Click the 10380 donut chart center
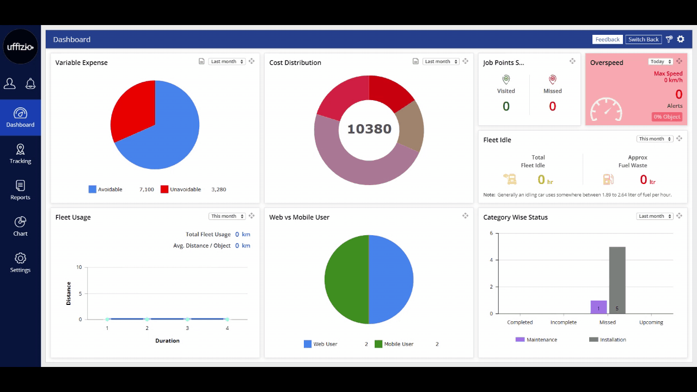Screen dimensions: 697x392 [x=369, y=129]
